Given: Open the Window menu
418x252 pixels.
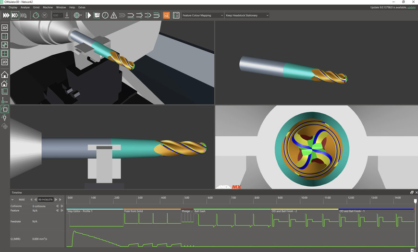Looking at the screenshot, I should [61, 8].
